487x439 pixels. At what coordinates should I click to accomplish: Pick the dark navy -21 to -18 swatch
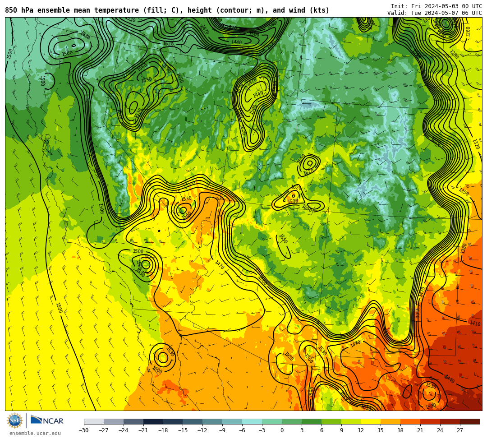pyautogui.click(x=153, y=421)
